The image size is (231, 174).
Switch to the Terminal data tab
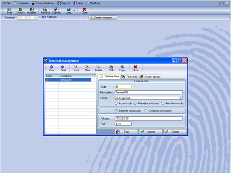109,76
